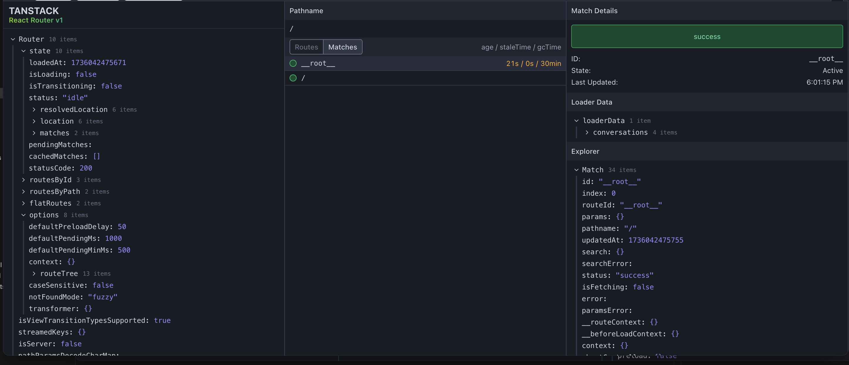Viewport: 849px width, 365px height.
Task: Click the State: Active row
Action: [x=707, y=71]
